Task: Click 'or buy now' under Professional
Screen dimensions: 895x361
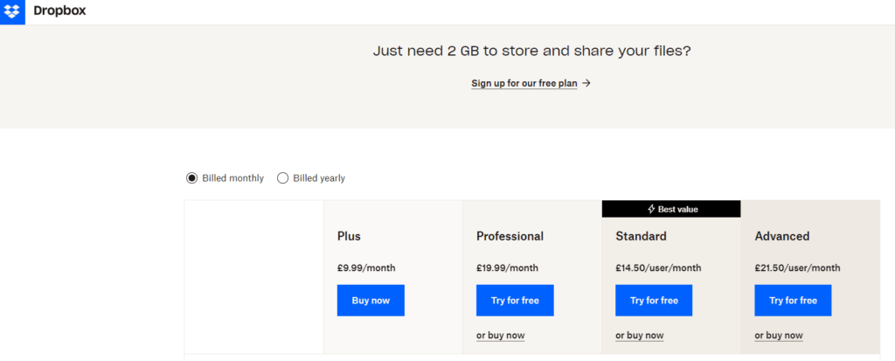Action: (501, 336)
